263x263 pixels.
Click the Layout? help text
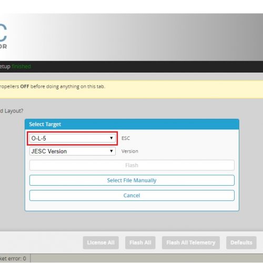[12, 111]
